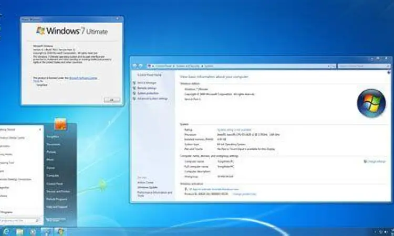Open Remote settings in sidebar
The image size is (394, 236).
147,88
